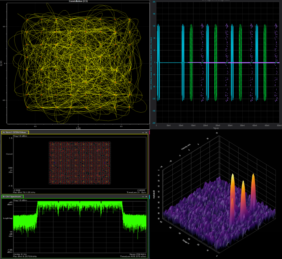Click Rng 10 dBm in Spectrum trace

tap(20, 200)
